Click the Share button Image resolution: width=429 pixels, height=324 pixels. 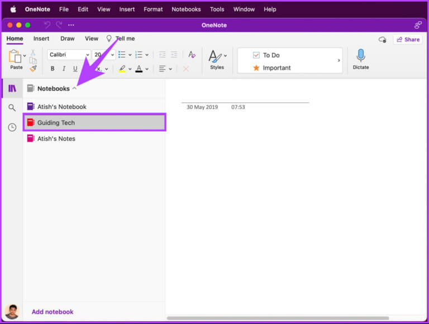(408, 40)
